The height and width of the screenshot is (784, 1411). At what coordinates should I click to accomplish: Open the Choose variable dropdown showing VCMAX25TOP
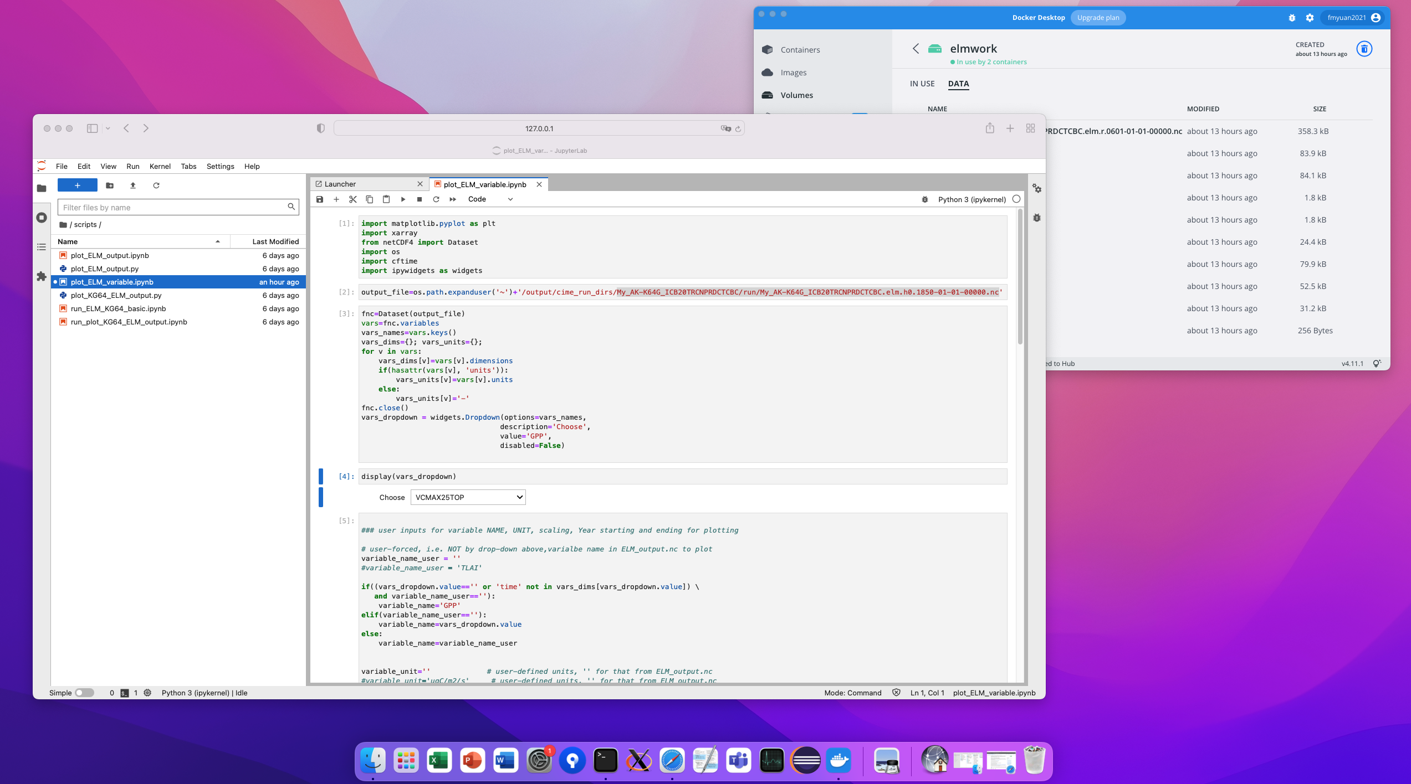click(x=468, y=497)
